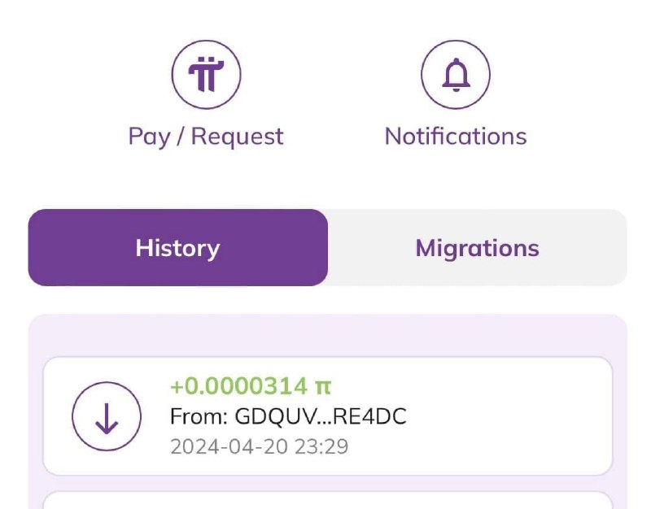Open notifications via the bell icon

(456, 74)
